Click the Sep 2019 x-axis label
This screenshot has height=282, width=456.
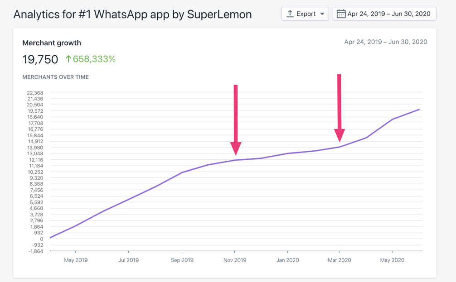point(182,260)
